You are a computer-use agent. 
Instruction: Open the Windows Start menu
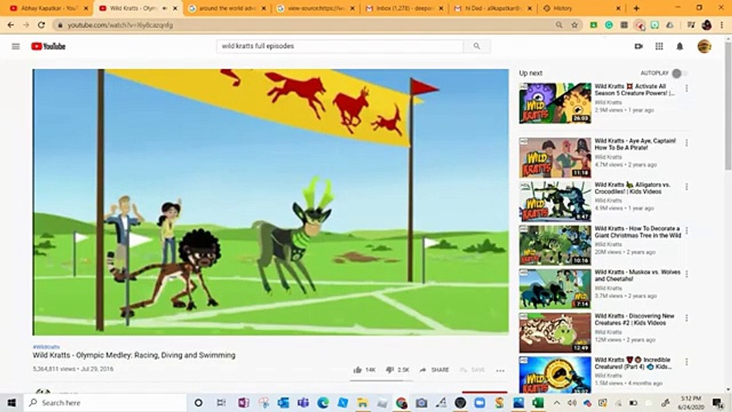point(11,403)
